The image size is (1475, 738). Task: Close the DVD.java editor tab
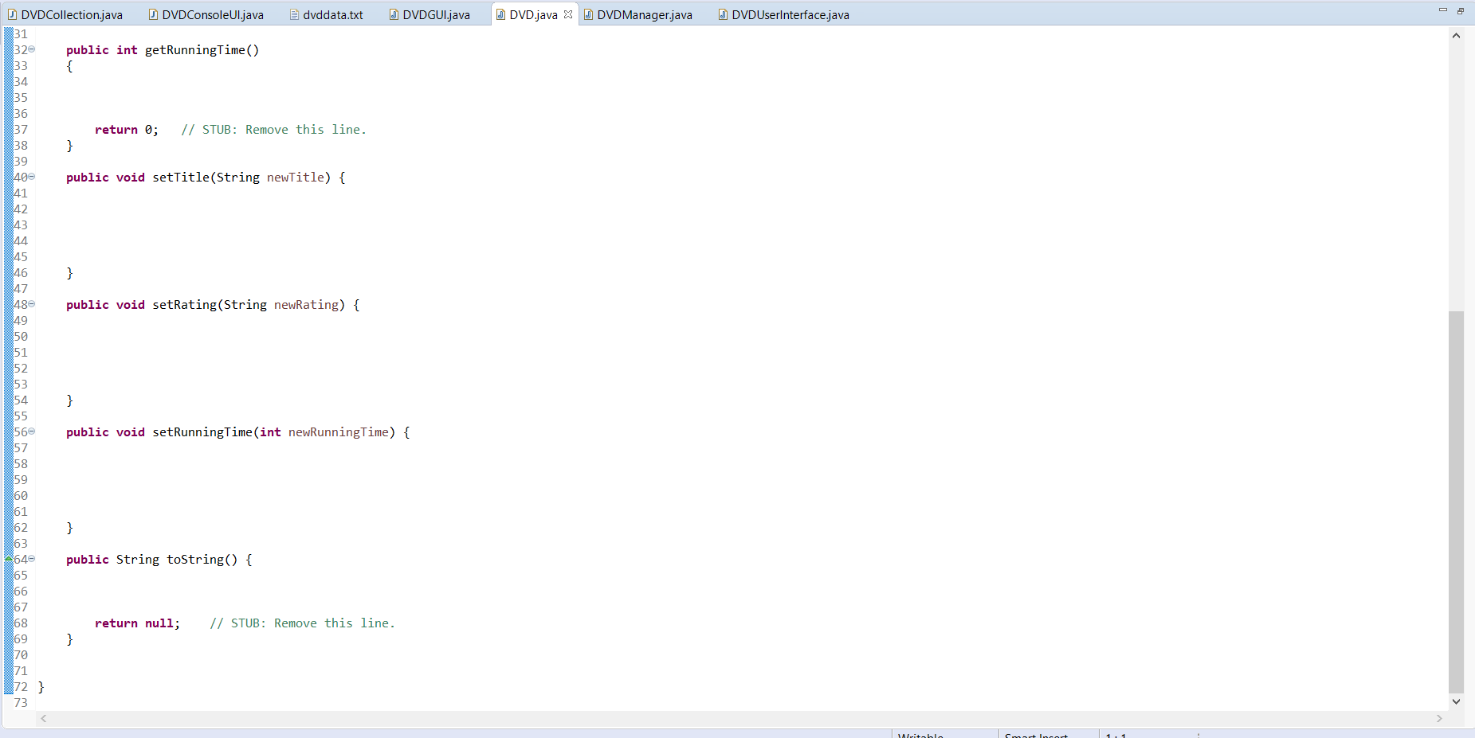pos(567,14)
